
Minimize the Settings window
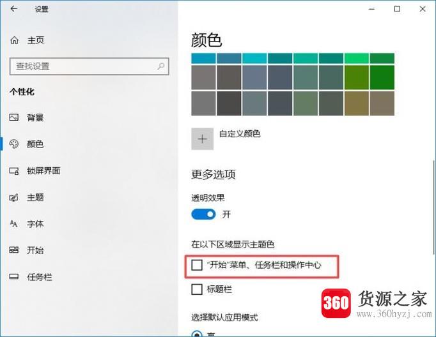[372, 9]
